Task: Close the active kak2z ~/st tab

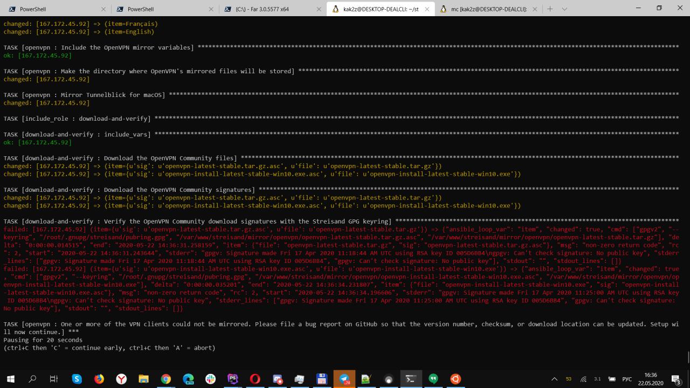Action: click(427, 9)
